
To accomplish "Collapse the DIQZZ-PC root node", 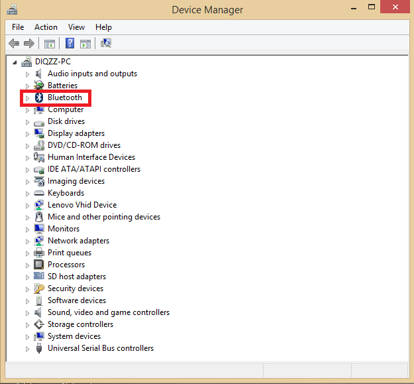I will coord(15,62).
